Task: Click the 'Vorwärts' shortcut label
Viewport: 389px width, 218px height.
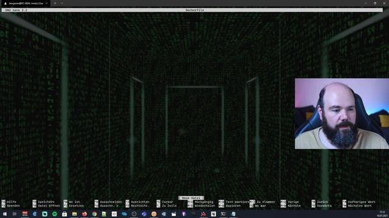Action: pyautogui.click(x=324, y=206)
